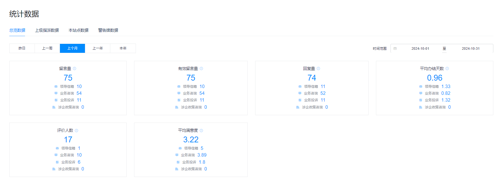
Task: Click the 业务咨询 chat icon in 留言量 card
Action: [x=56, y=93]
